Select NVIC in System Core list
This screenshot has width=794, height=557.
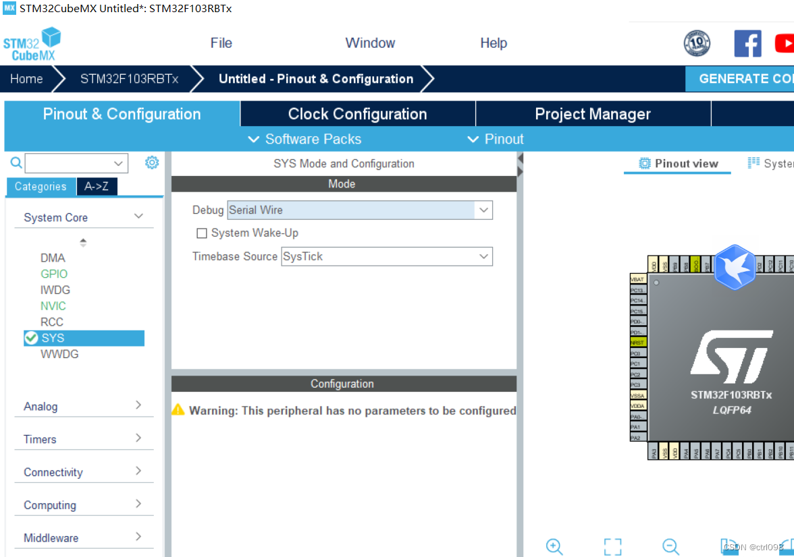pyautogui.click(x=53, y=306)
